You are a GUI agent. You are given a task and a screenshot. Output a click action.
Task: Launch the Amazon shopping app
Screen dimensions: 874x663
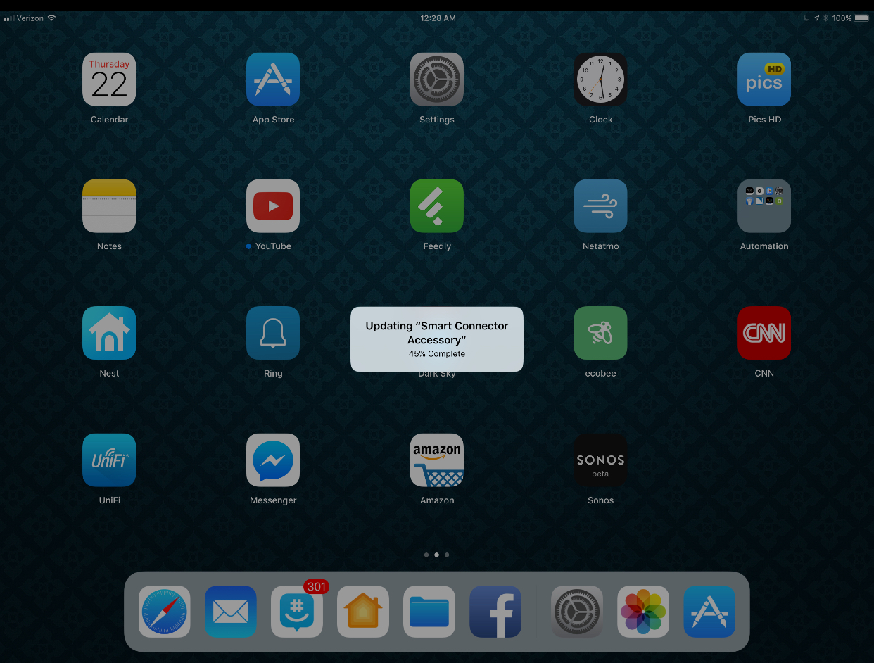[437, 460]
